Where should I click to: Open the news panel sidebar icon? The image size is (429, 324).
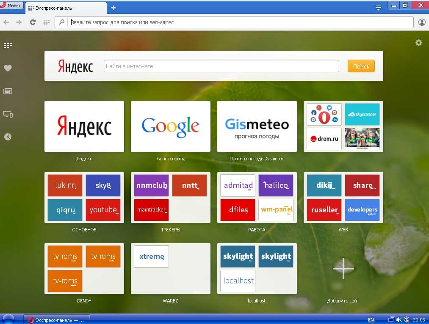click(8, 91)
